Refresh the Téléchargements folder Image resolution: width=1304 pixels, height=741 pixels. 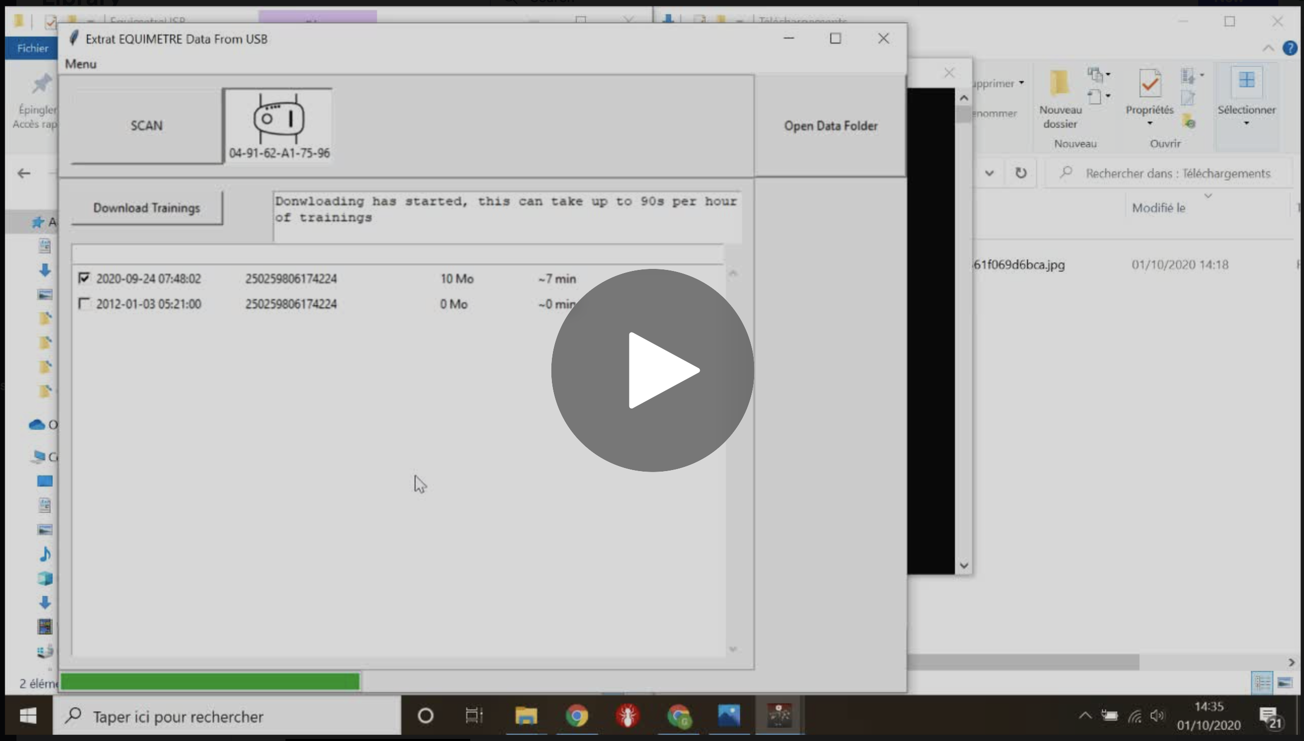[1021, 173]
